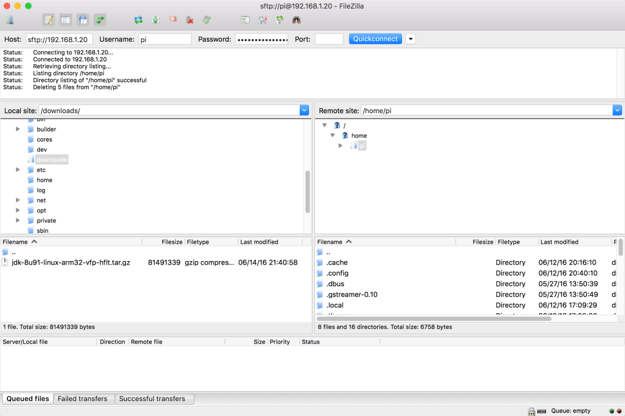Expand the etc folder in local tree
This screenshot has height=416, width=625.
point(18,170)
